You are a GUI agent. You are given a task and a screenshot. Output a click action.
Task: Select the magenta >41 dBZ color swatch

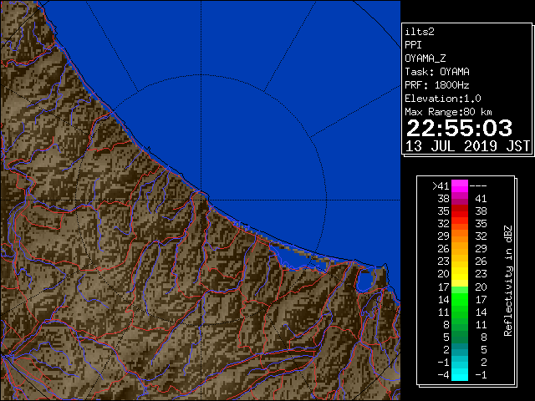(x=460, y=186)
